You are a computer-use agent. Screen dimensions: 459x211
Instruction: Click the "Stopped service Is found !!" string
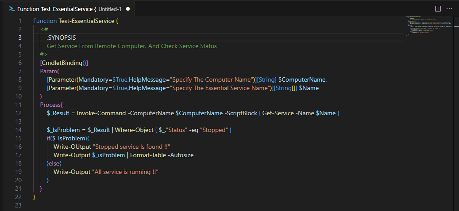pos(132,147)
